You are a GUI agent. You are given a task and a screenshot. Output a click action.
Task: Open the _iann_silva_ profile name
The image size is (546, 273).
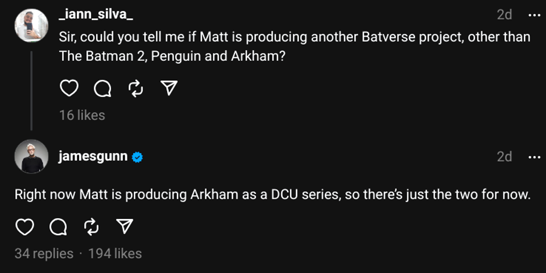[96, 15]
